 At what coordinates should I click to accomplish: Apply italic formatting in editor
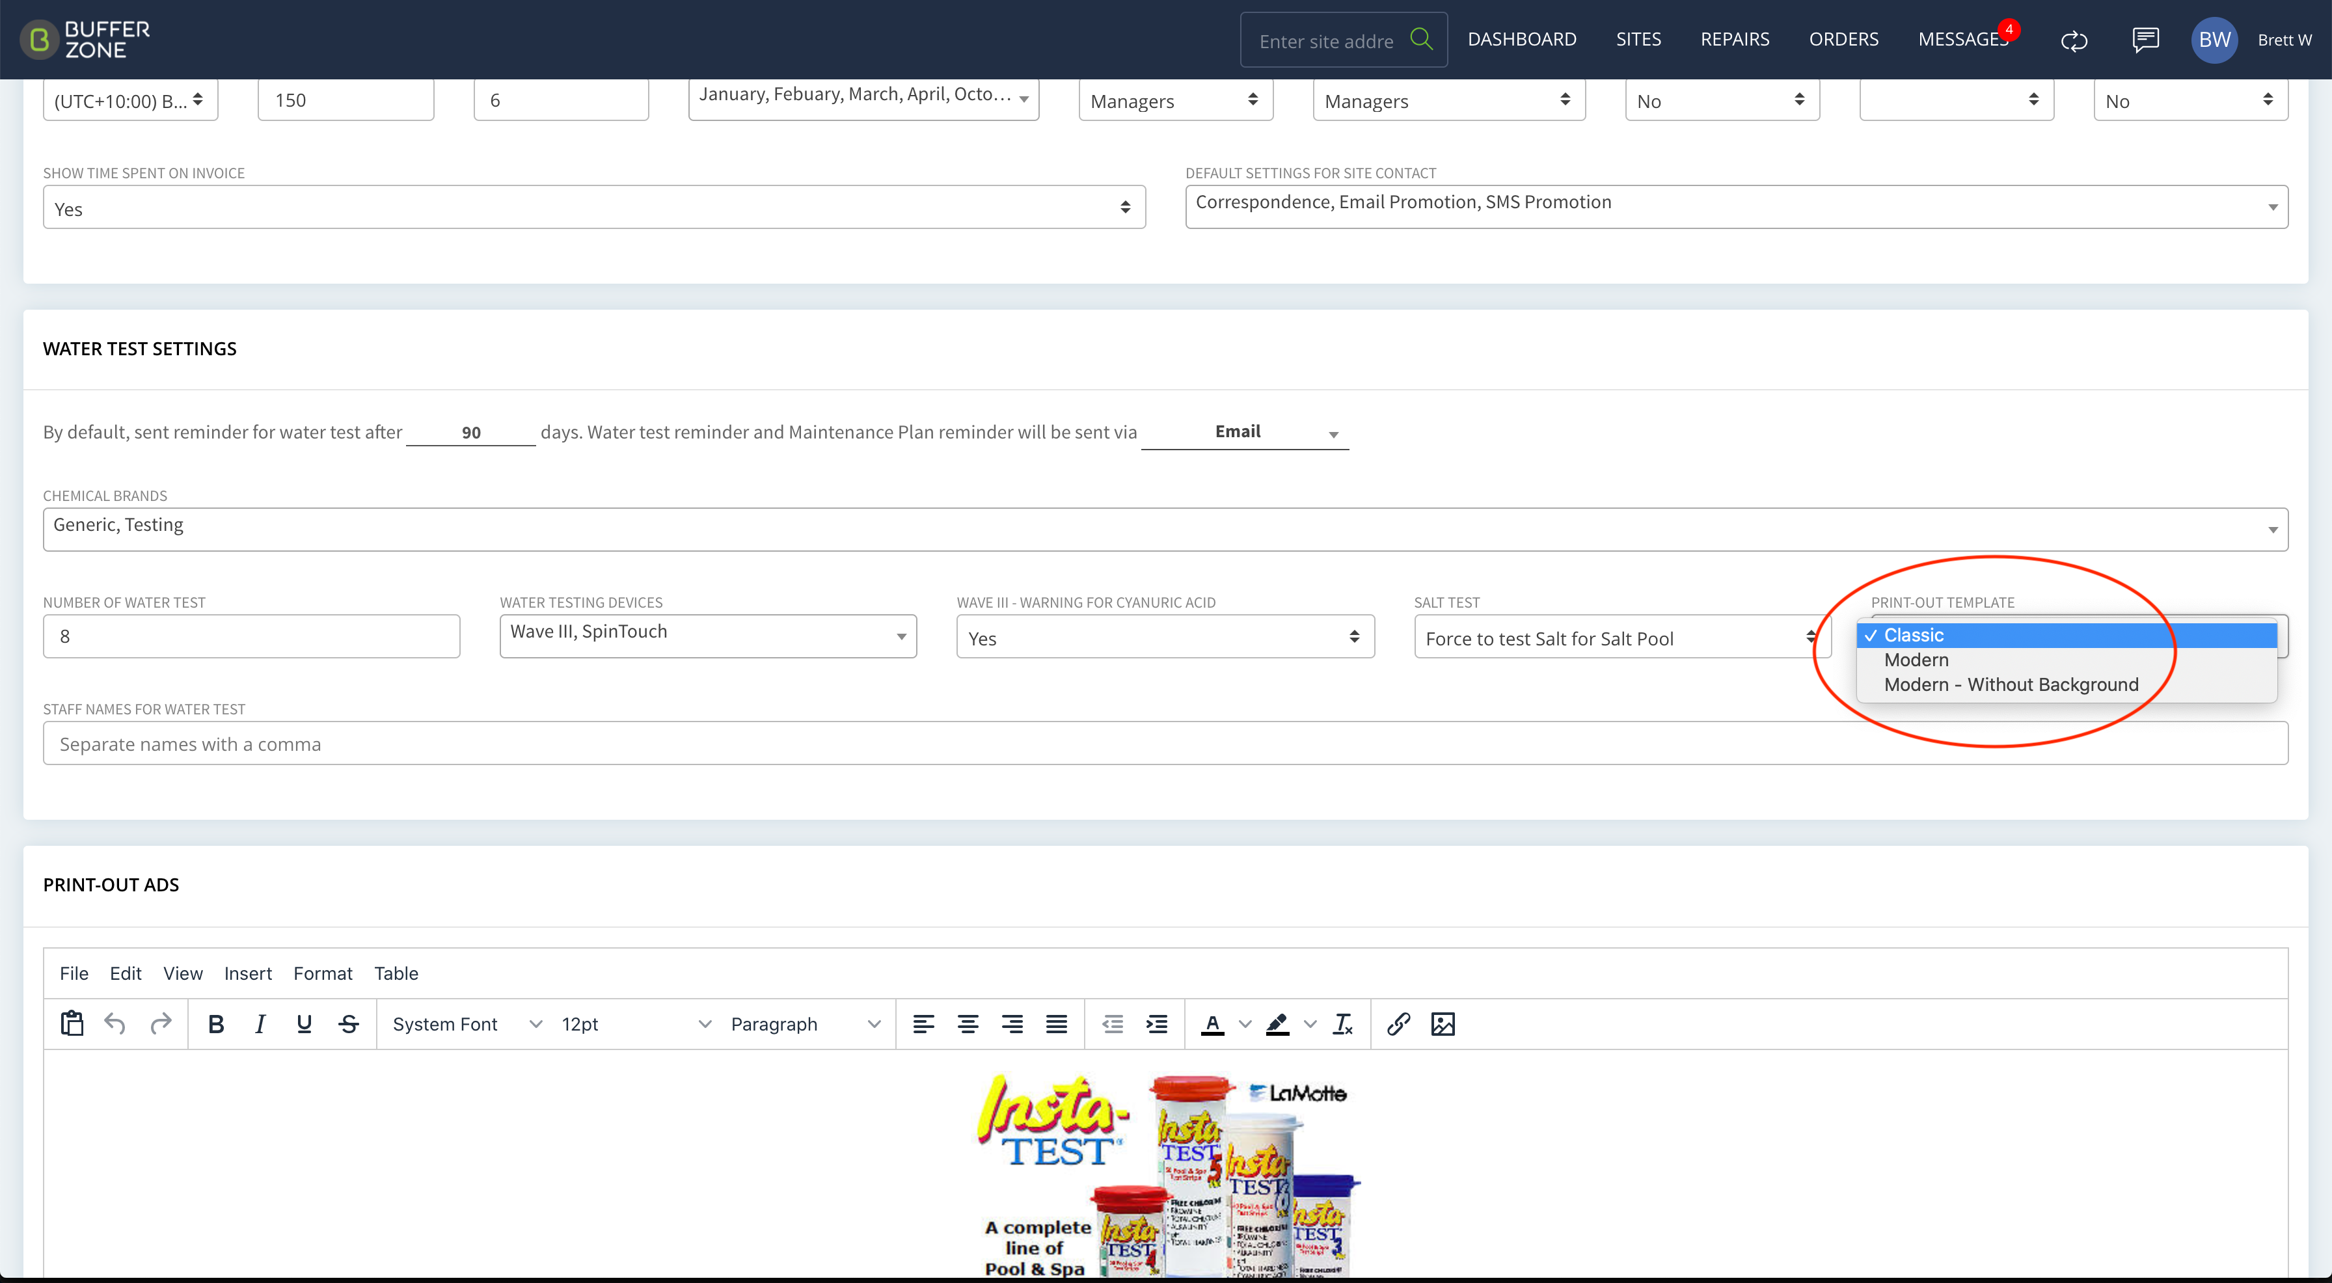260,1024
